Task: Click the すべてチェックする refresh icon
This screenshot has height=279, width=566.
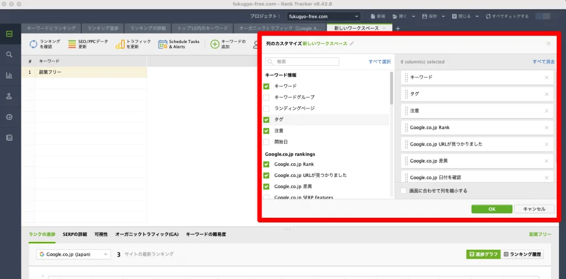Action: (488, 16)
